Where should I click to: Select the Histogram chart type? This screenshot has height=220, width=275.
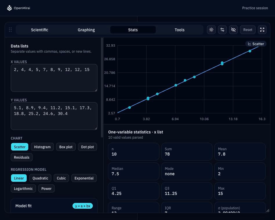42,147
